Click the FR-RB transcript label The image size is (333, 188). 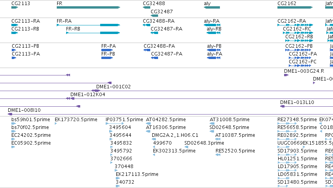[x=73, y=29]
